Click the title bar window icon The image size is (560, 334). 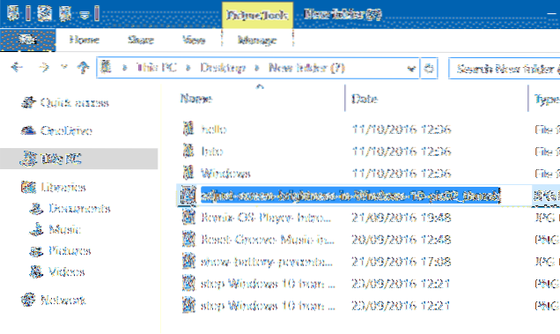pos(13,14)
